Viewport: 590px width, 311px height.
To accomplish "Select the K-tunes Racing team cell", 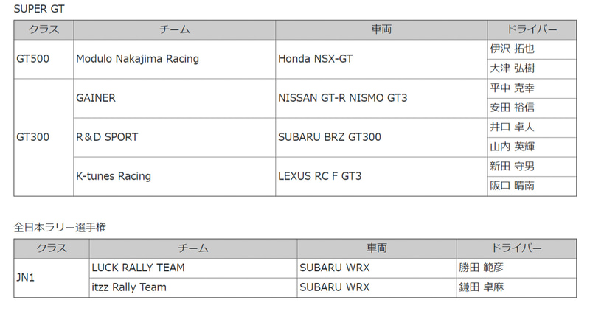I will click(x=114, y=176).
